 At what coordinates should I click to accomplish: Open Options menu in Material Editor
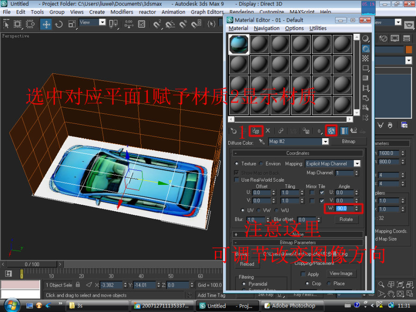click(x=294, y=28)
